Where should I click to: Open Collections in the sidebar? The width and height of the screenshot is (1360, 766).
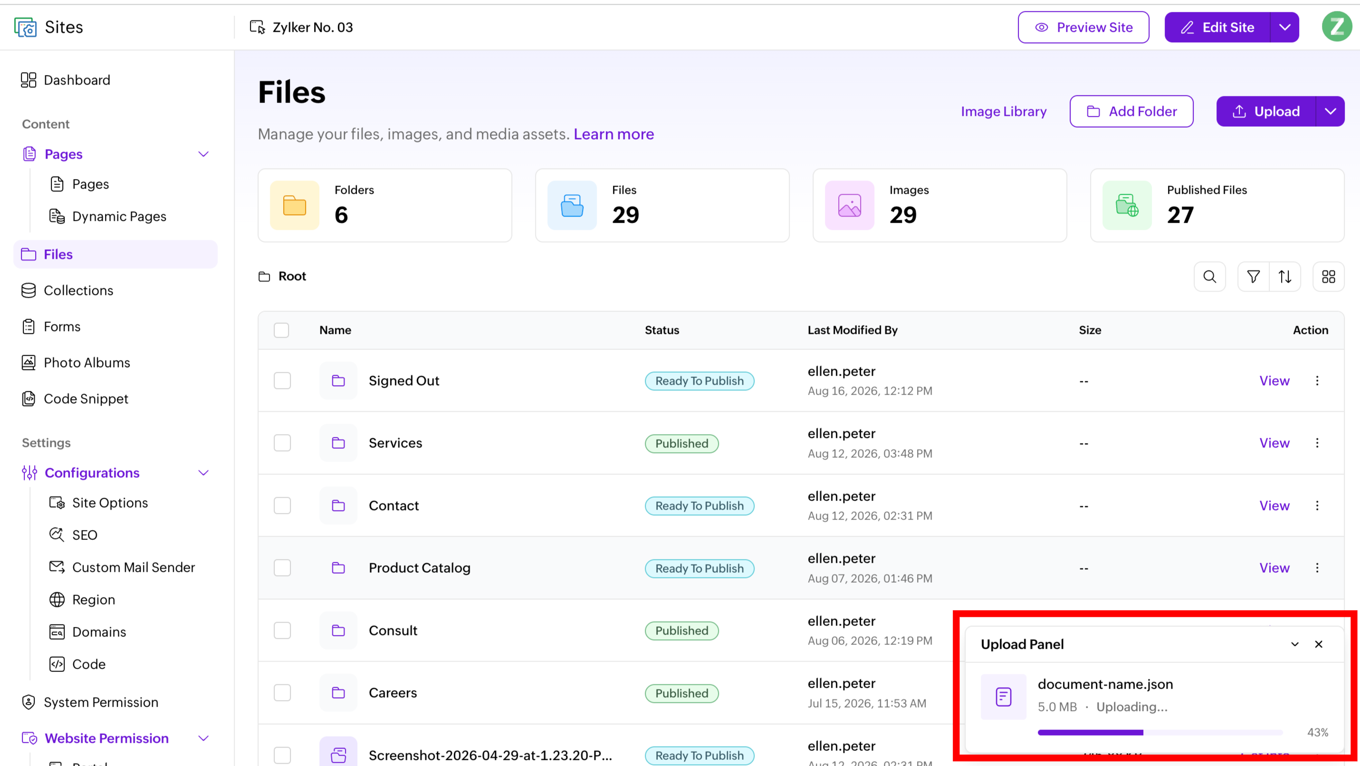pyautogui.click(x=67, y=290)
